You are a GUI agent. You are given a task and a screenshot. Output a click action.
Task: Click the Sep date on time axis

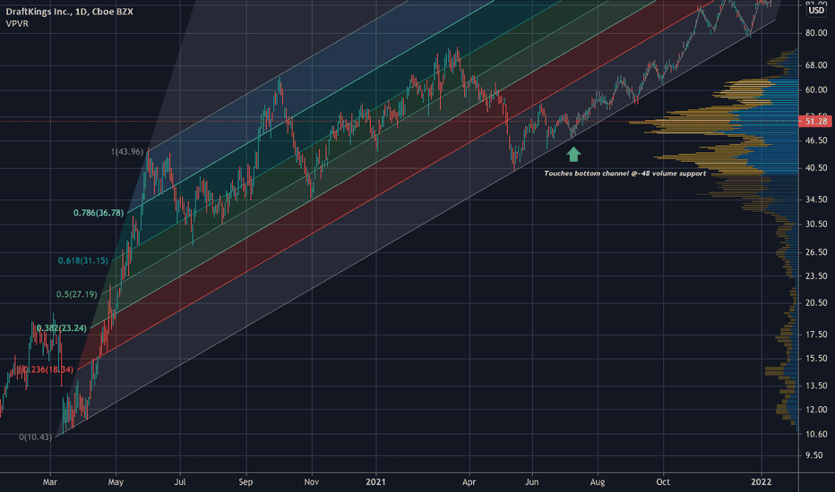[245, 482]
